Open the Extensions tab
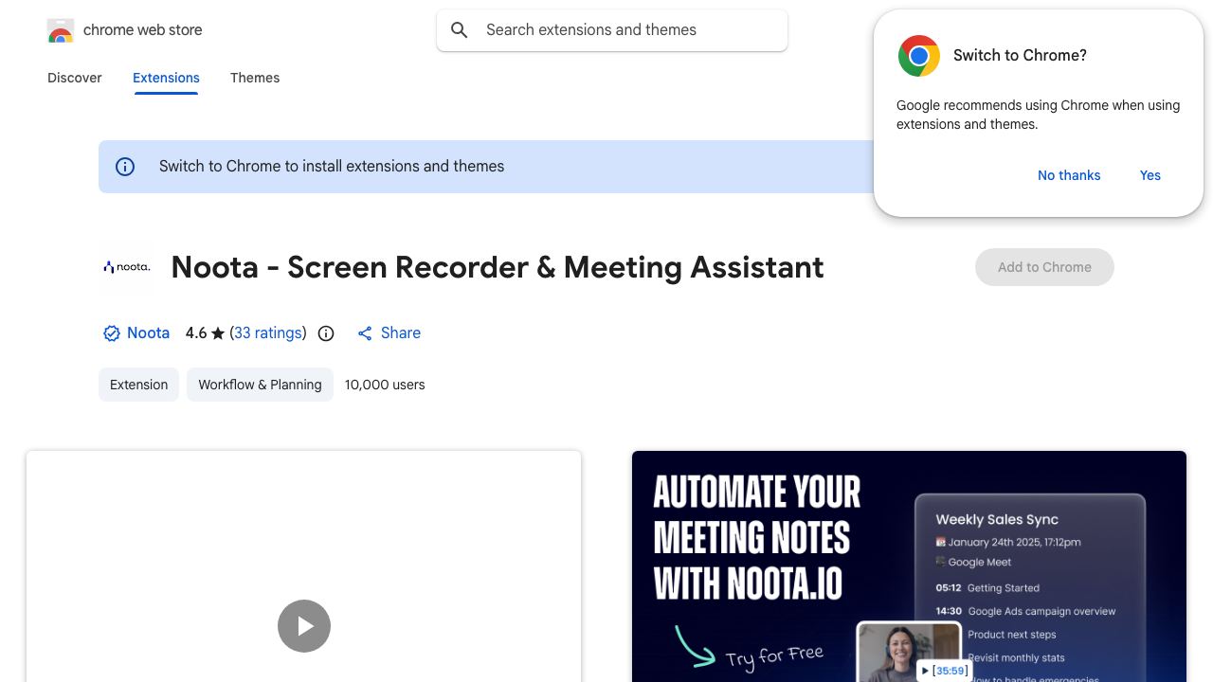 pyautogui.click(x=166, y=78)
